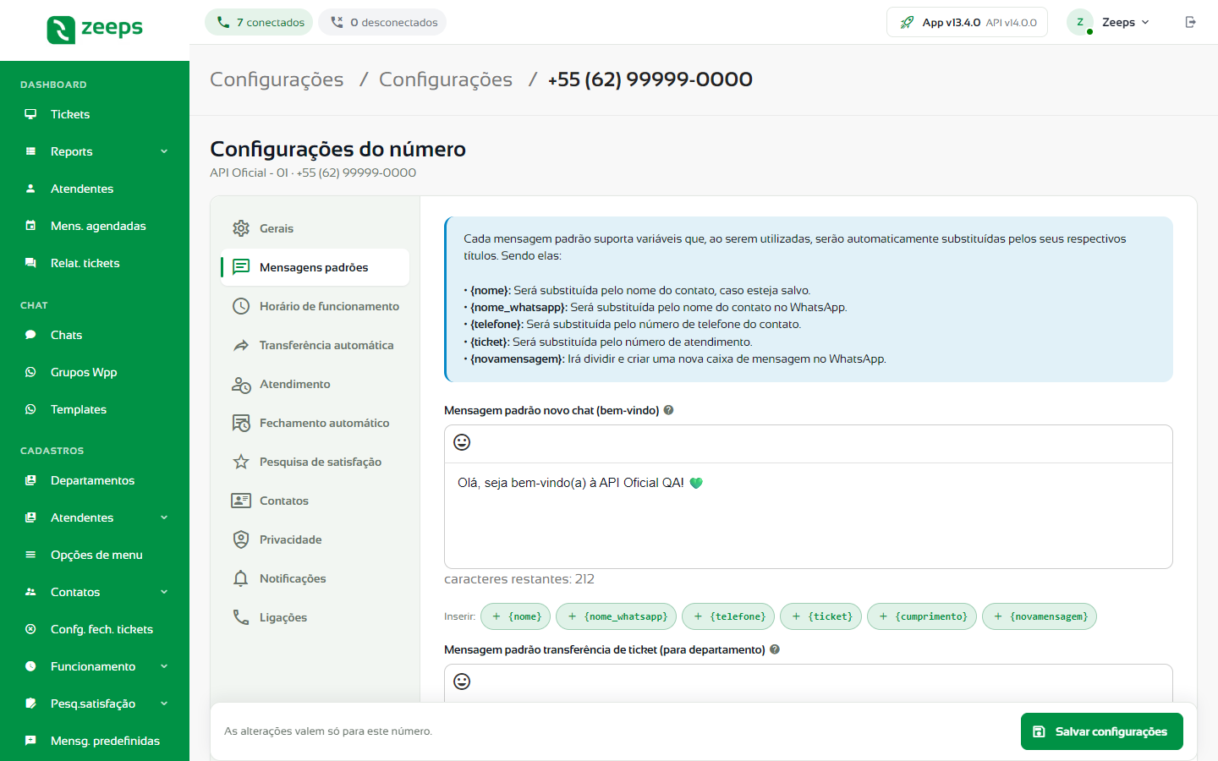Expand the Reports submenu chevron

pyautogui.click(x=164, y=151)
